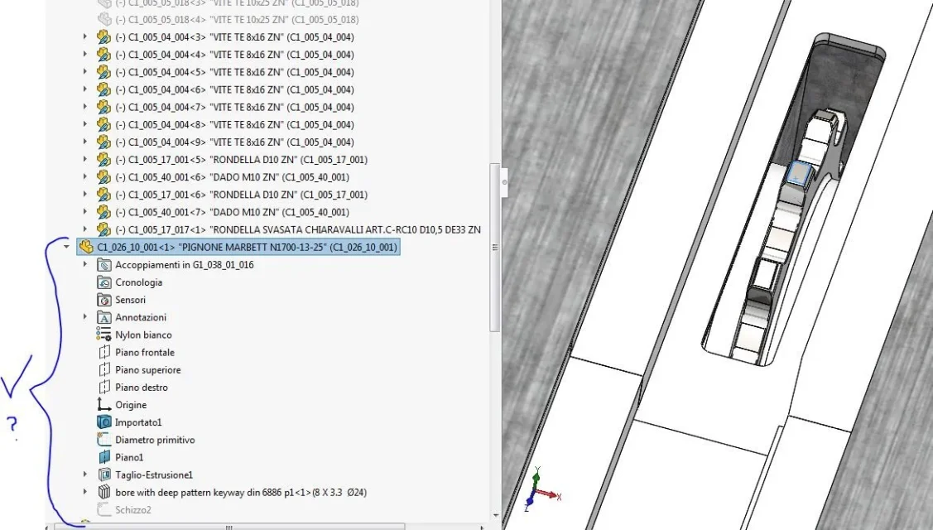Image resolution: width=933 pixels, height=530 pixels.
Task: Select the RONDELLA SVASATA CHIARAVALLI component
Action: [x=298, y=229]
